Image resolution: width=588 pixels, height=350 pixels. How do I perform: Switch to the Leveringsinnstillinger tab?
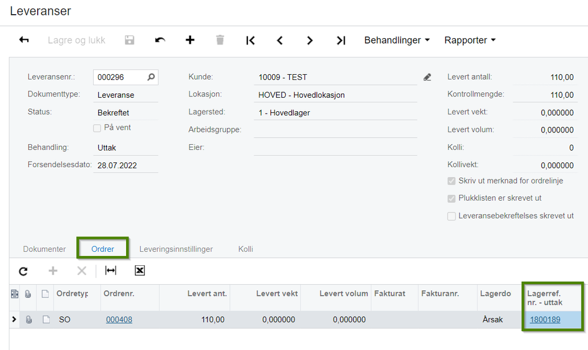(176, 249)
